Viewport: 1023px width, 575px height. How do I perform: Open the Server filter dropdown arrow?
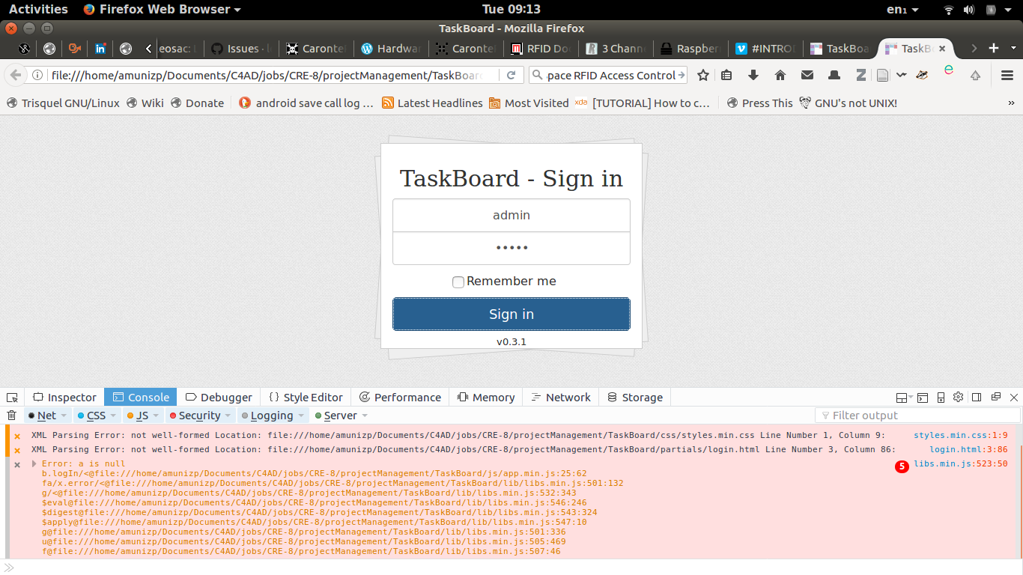366,415
